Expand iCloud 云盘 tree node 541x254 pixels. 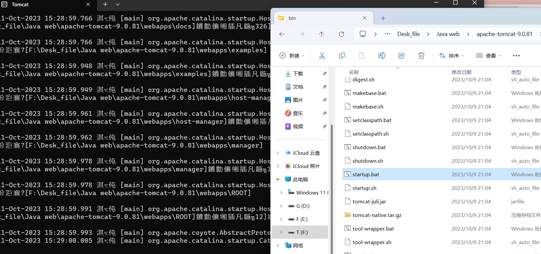(x=278, y=153)
